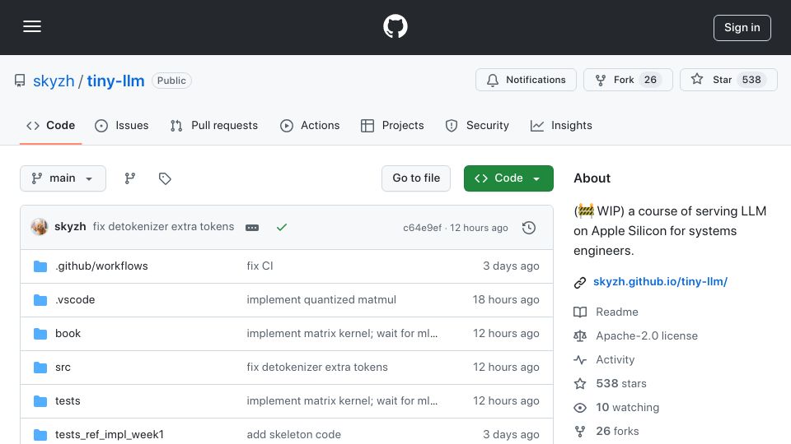Image resolution: width=791 pixels, height=444 pixels.
Task: Open the book folder
Action: click(68, 333)
